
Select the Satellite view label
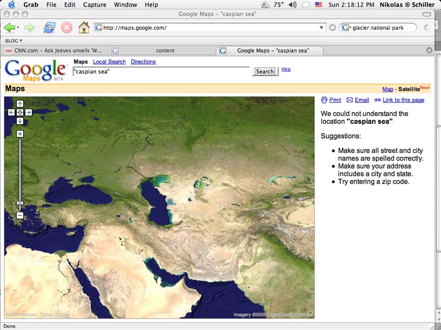click(409, 89)
